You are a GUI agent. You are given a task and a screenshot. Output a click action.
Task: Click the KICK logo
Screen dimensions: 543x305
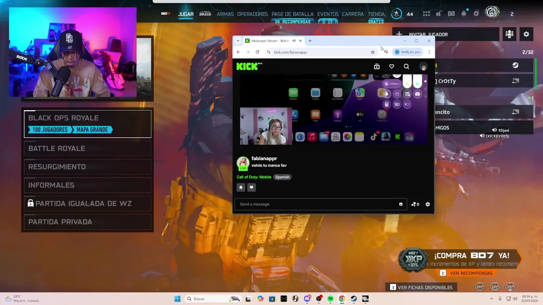point(249,66)
